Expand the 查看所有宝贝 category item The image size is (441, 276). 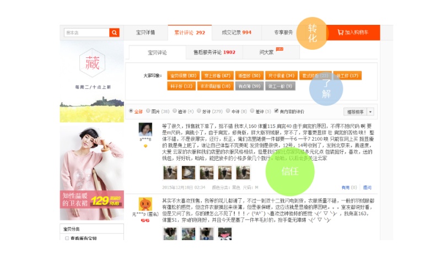[67, 238]
